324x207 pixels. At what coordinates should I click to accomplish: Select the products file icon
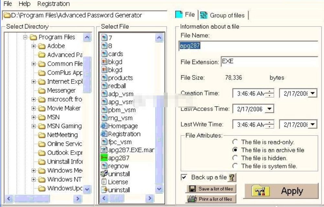tap(104, 78)
